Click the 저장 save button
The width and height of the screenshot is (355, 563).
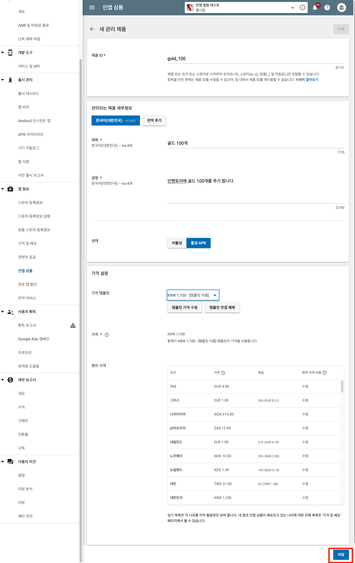[341, 555]
